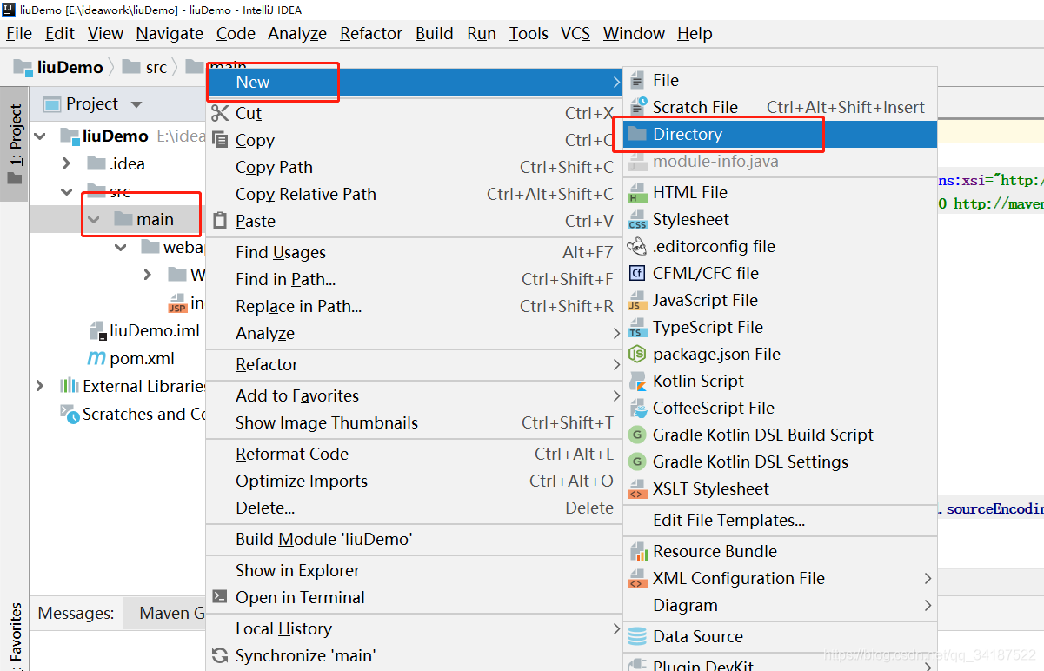Click the External Libraries icon
This screenshot has height=671, width=1044.
pos(70,386)
